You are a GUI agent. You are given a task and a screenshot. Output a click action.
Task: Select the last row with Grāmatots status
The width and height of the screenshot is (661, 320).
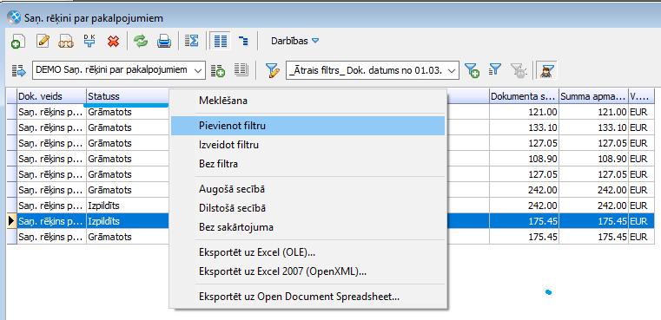[x=330, y=237]
